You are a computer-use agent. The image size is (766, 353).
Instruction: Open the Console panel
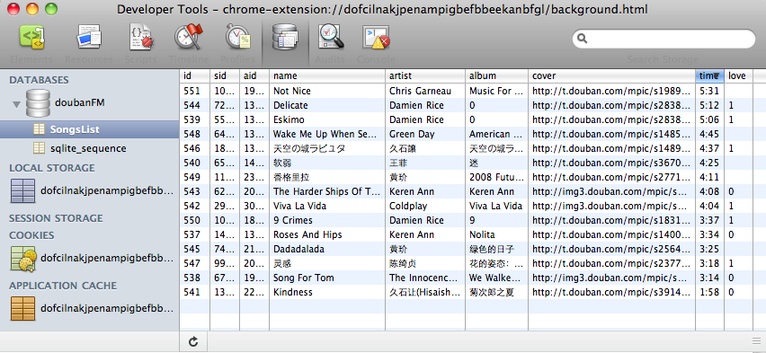[x=376, y=44]
